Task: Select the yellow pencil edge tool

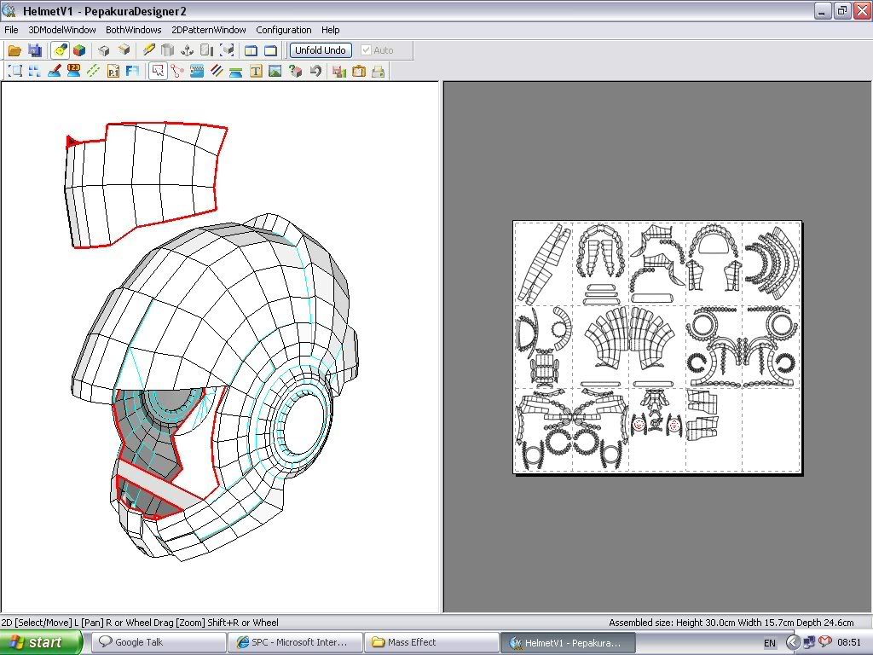Action: (148, 50)
